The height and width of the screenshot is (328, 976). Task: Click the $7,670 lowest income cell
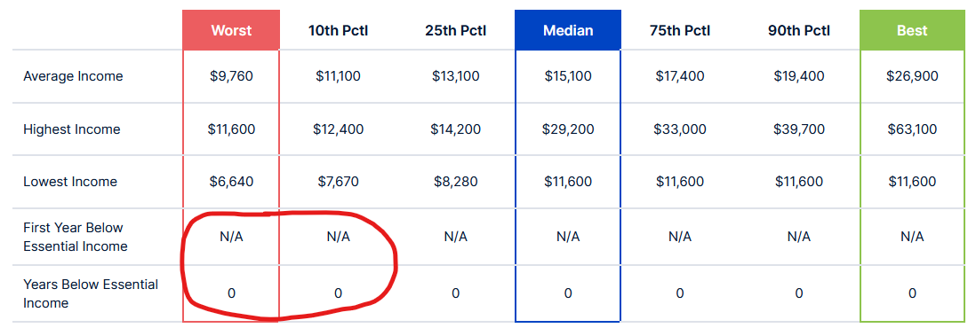pos(338,182)
